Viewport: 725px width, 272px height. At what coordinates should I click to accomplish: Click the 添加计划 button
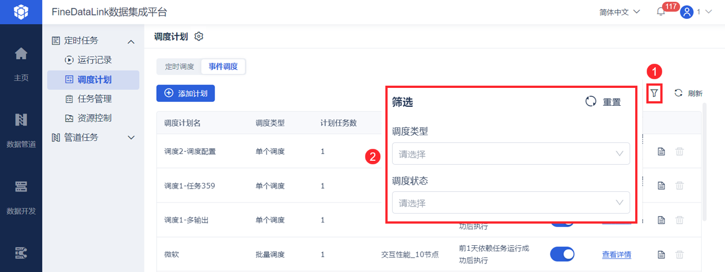[x=186, y=93]
